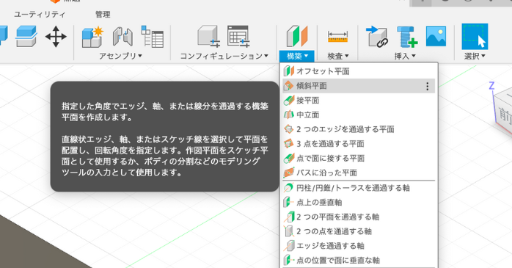The width and height of the screenshot is (512, 268).
Task: Expand the アセンブリ dropdown
Action: 121,56
